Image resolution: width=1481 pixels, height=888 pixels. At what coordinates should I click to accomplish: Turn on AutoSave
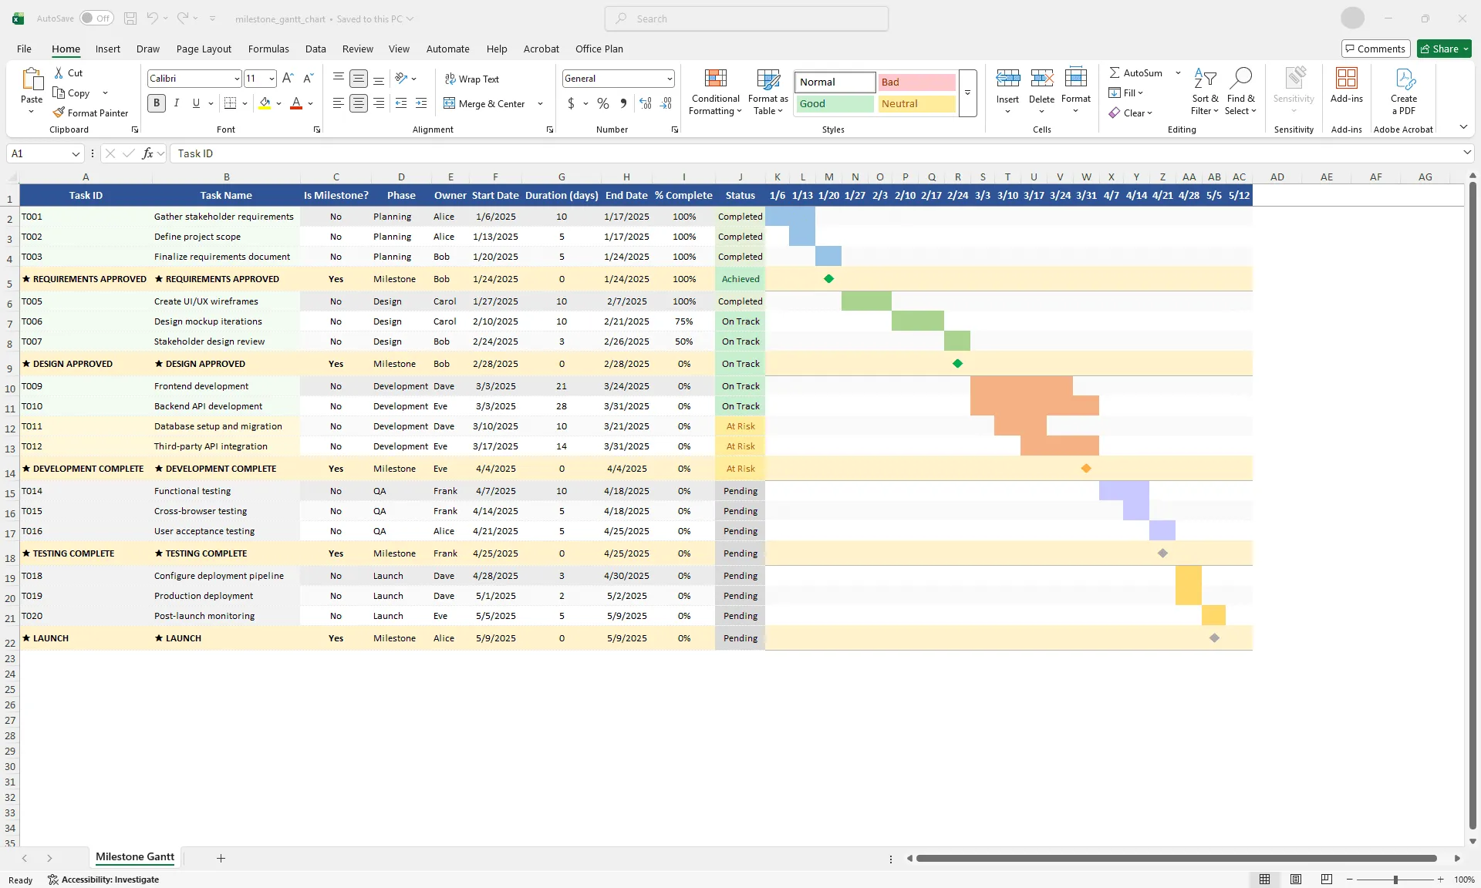96,18
